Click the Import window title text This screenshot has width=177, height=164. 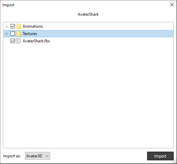8,5
